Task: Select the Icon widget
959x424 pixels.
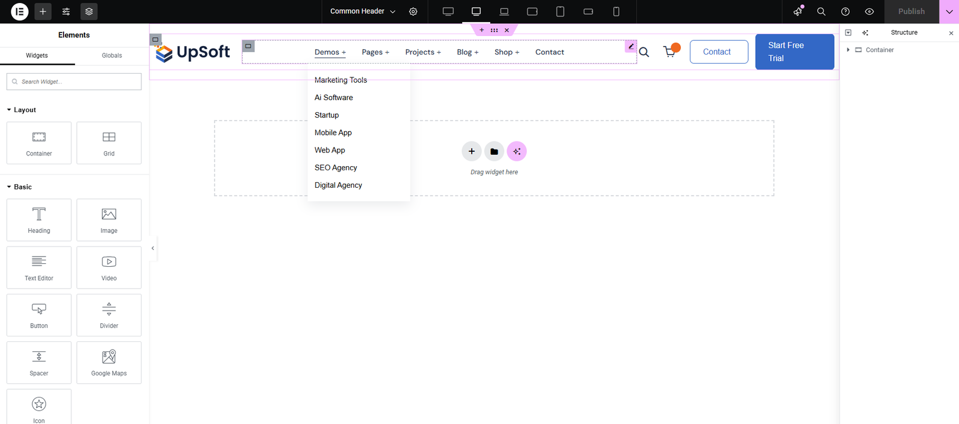Action: pyautogui.click(x=39, y=408)
